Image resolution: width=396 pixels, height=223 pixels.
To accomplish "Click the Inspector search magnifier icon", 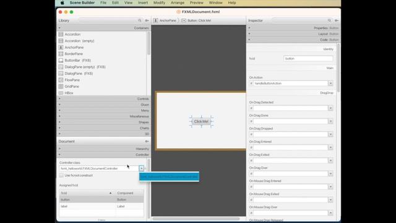I will pos(329,20).
